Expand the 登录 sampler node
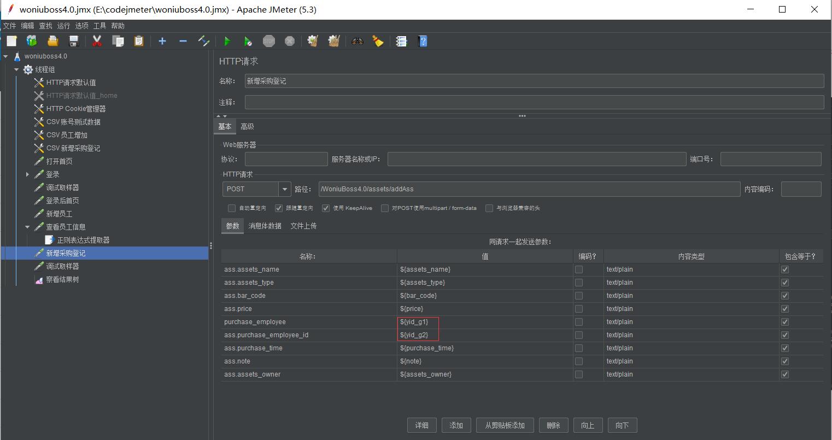This screenshot has width=832, height=440. (27, 174)
